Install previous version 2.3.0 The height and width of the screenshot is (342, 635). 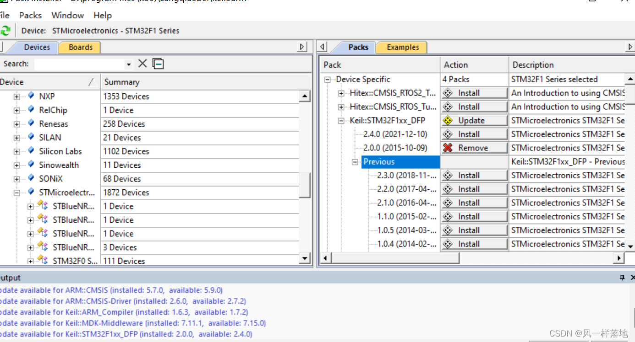pyautogui.click(x=474, y=175)
